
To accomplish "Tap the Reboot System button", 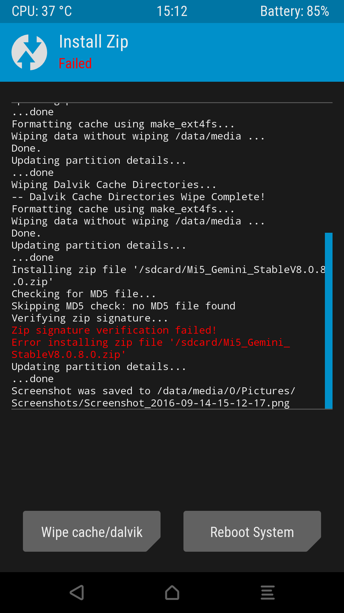I will coord(252,531).
